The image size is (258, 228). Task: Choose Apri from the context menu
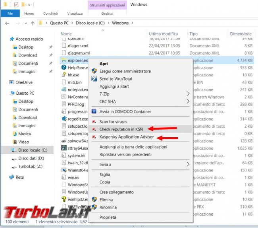coord(104,64)
